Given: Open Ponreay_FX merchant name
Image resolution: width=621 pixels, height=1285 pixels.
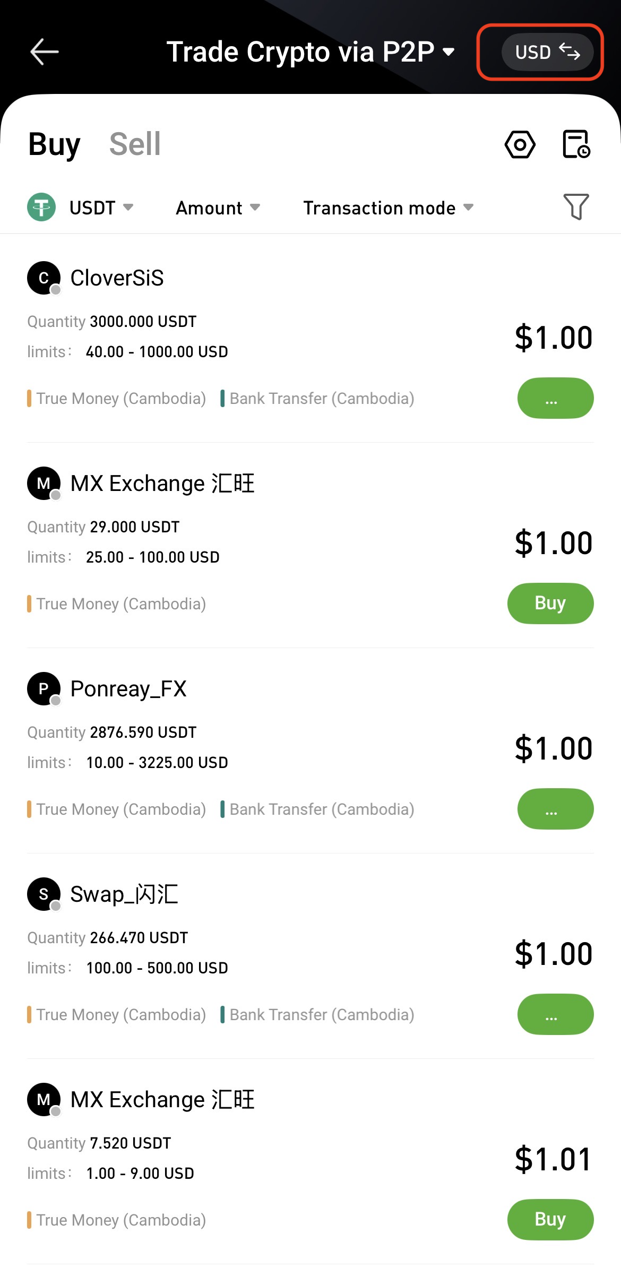Looking at the screenshot, I should [128, 689].
